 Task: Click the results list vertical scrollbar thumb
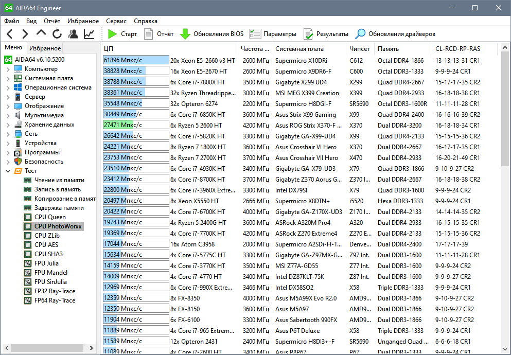[505, 110]
